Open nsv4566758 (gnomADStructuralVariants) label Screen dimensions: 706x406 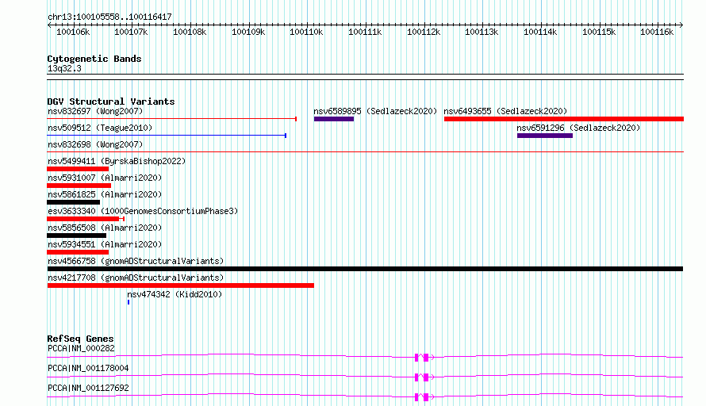pyautogui.click(x=136, y=261)
